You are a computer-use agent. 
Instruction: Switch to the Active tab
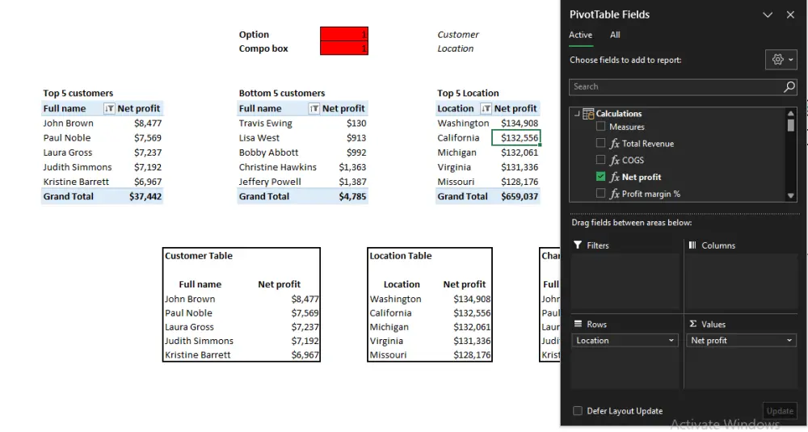tap(580, 35)
